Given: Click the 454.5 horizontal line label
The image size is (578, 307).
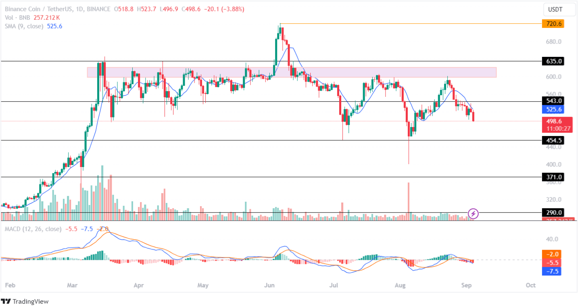Looking at the screenshot, I should [x=553, y=140].
